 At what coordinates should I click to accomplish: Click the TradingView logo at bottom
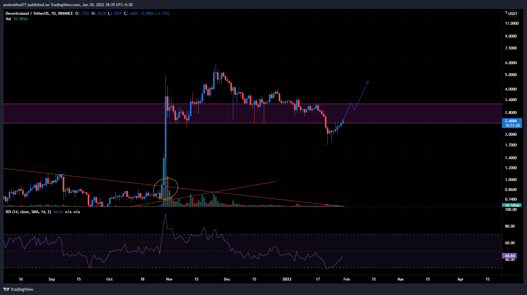[18, 289]
